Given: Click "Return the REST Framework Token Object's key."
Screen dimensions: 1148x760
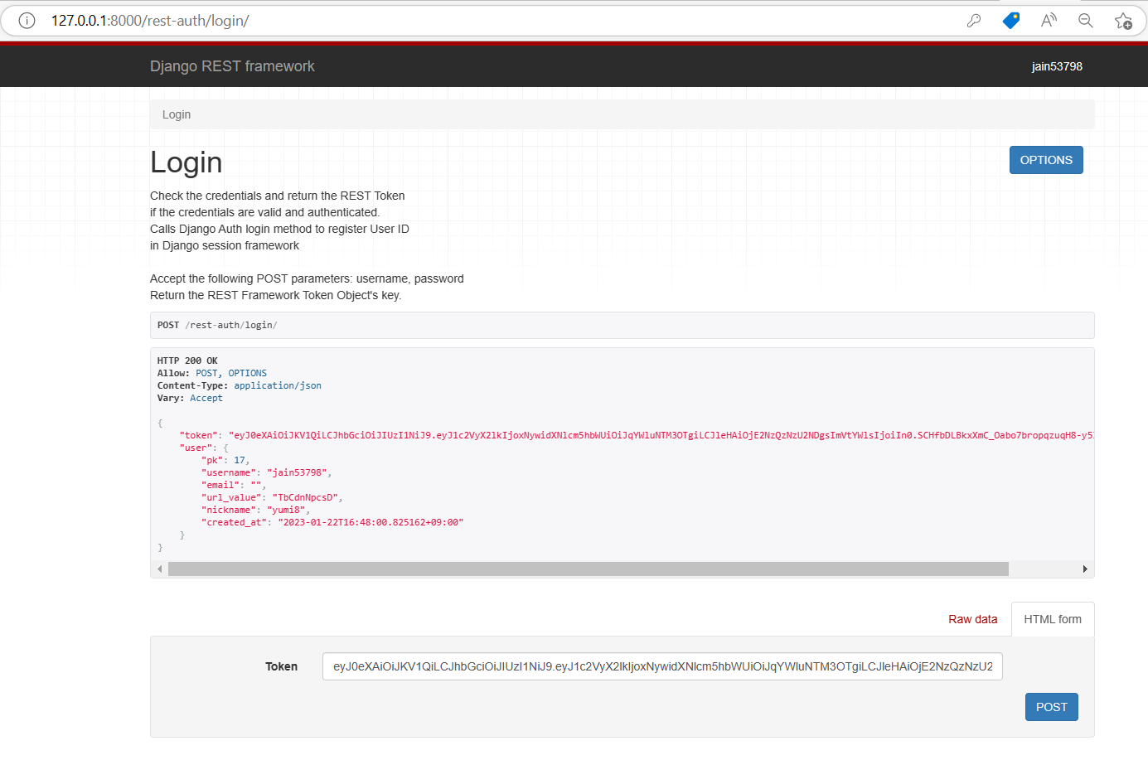Looking at the screenshot, I should (x=275, y=295).
